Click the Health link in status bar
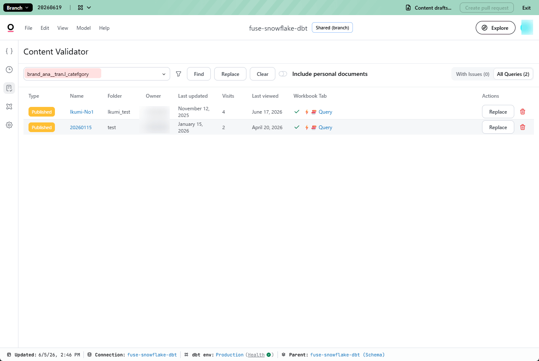This screenshot has height=361, width=539. coord(256,355)
